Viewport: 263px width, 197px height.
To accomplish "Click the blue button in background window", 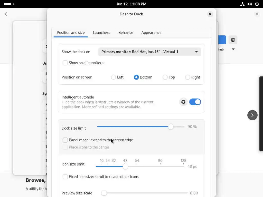I will click(222, 40).
